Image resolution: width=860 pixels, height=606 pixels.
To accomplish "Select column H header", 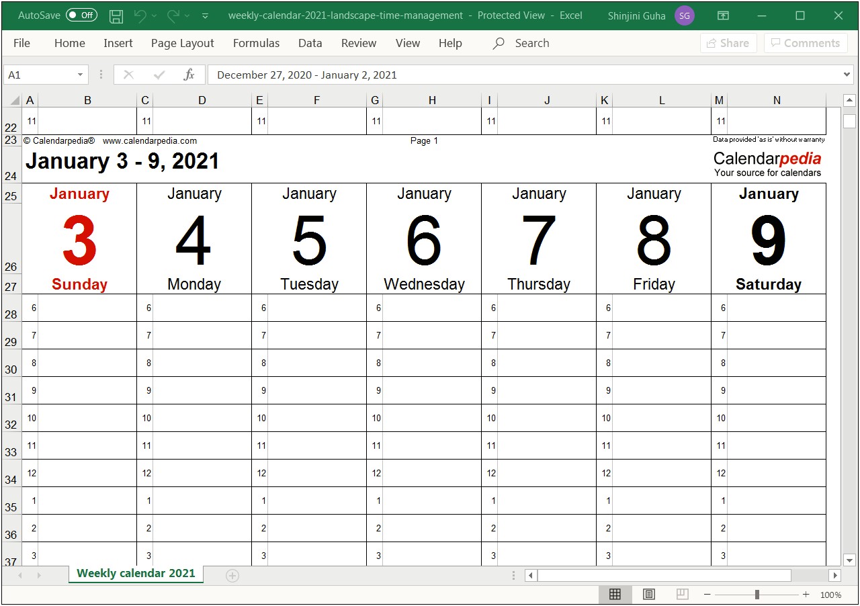I will click(432, 100).
